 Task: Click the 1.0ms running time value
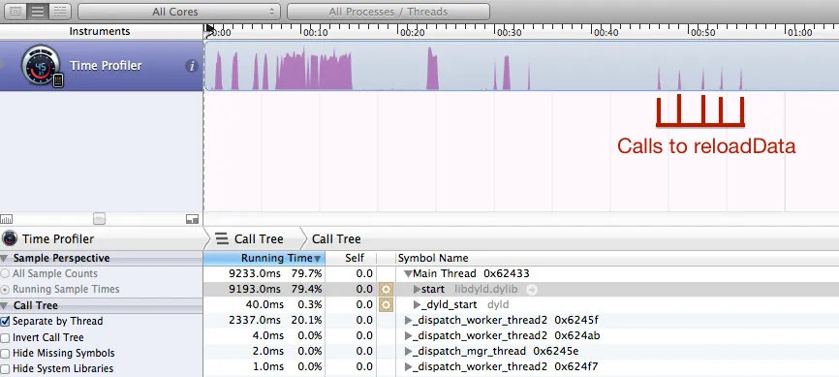pyautogui.click(x=268, y=367)
